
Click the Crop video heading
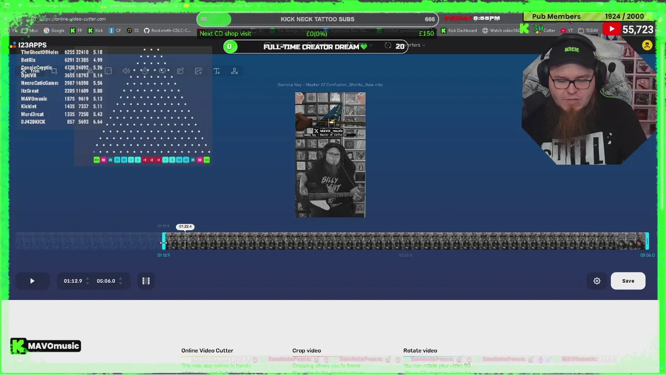pyautogui.click(x=306, y=351)
